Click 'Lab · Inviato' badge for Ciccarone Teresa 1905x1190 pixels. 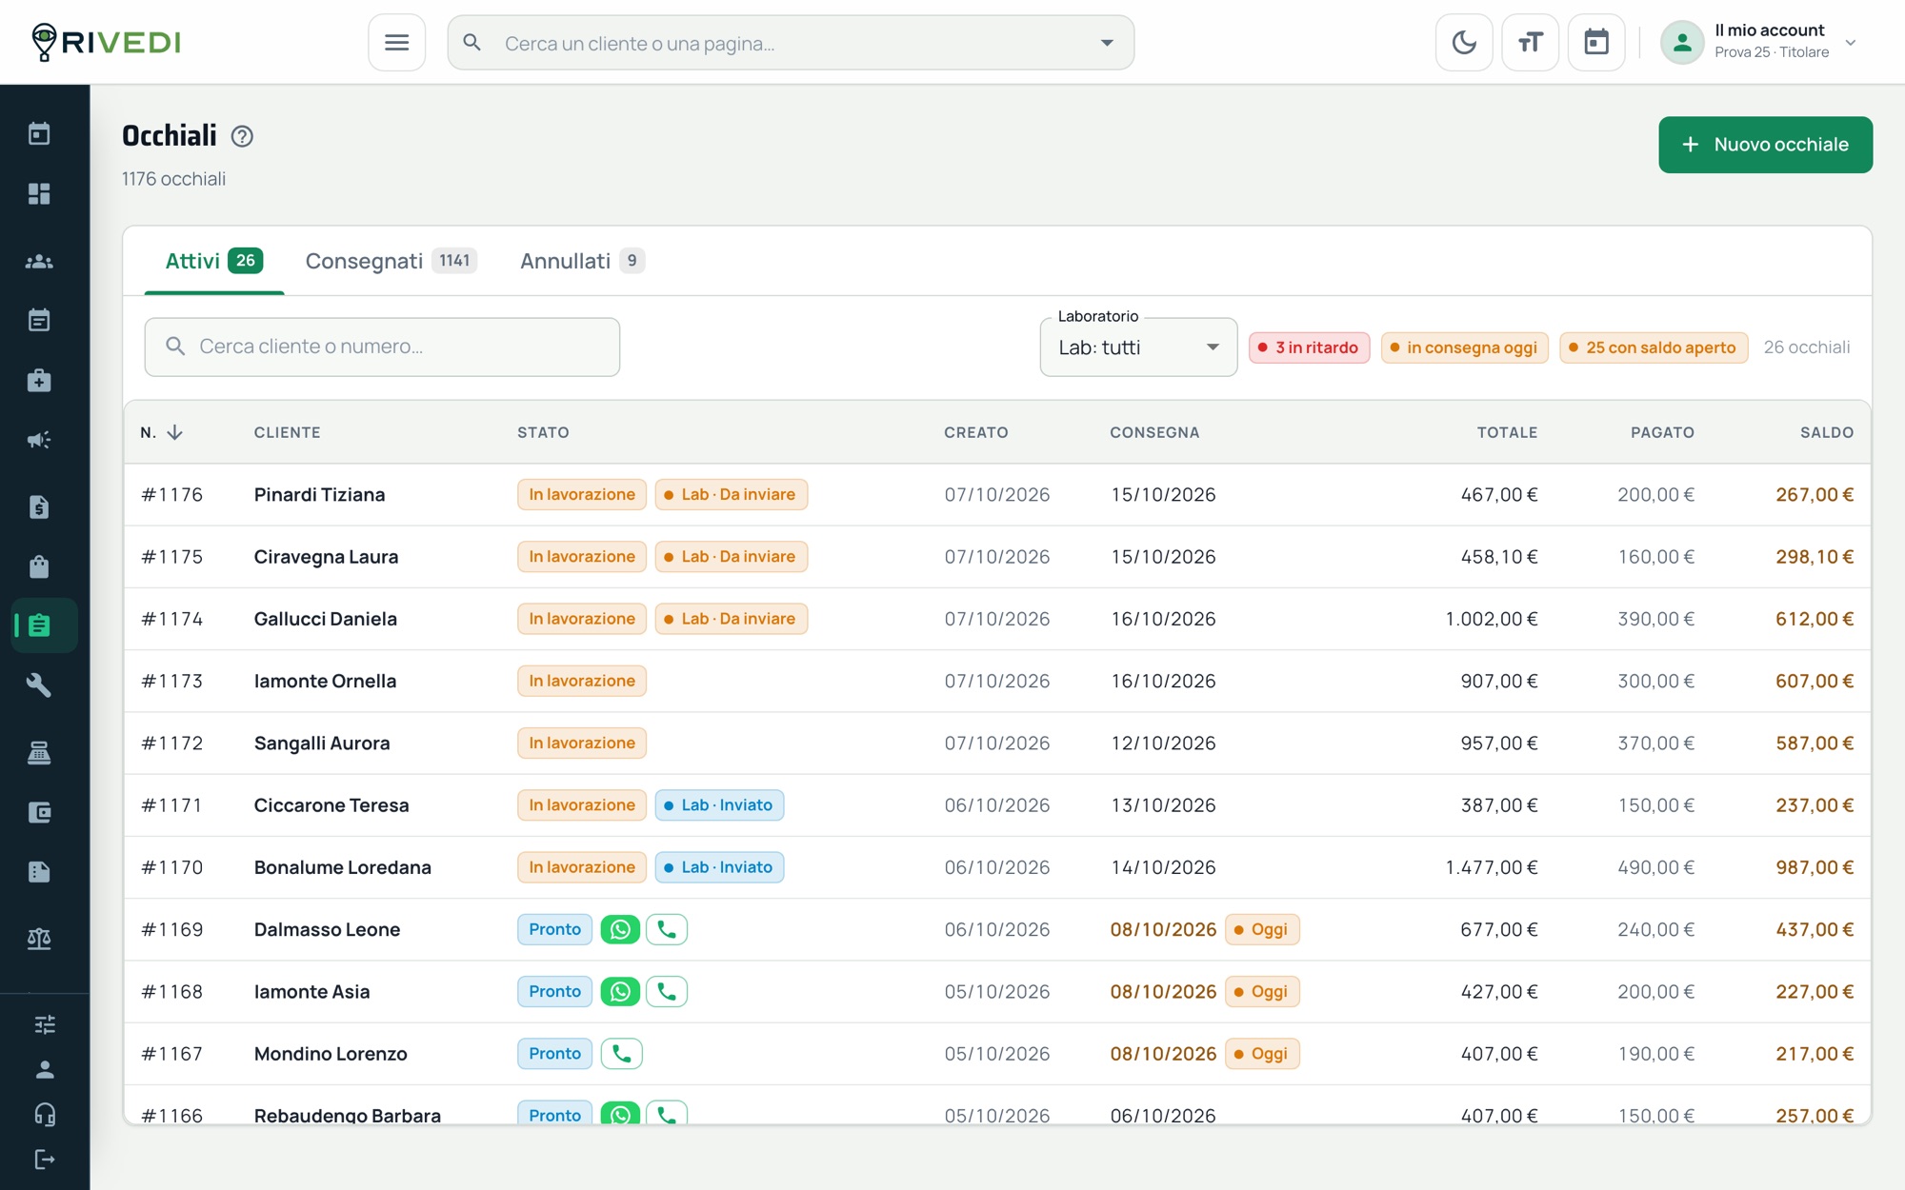point(719,805)
